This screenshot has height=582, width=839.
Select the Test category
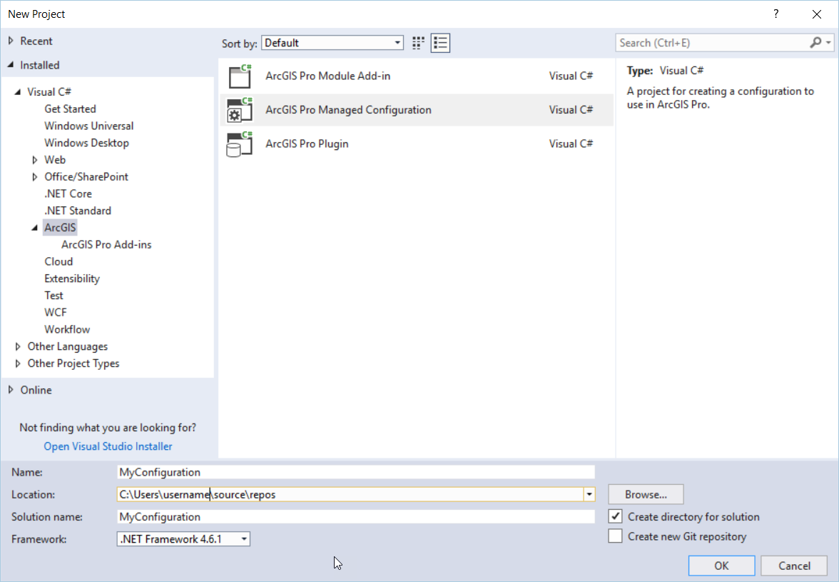54,296
